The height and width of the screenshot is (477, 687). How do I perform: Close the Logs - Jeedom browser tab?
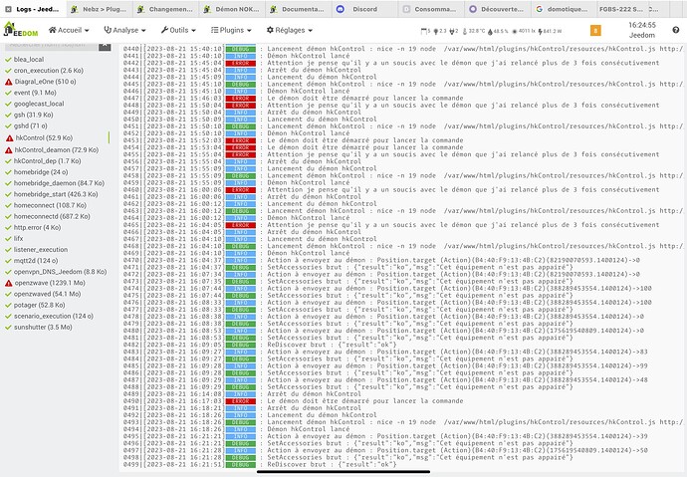[8, 9]
